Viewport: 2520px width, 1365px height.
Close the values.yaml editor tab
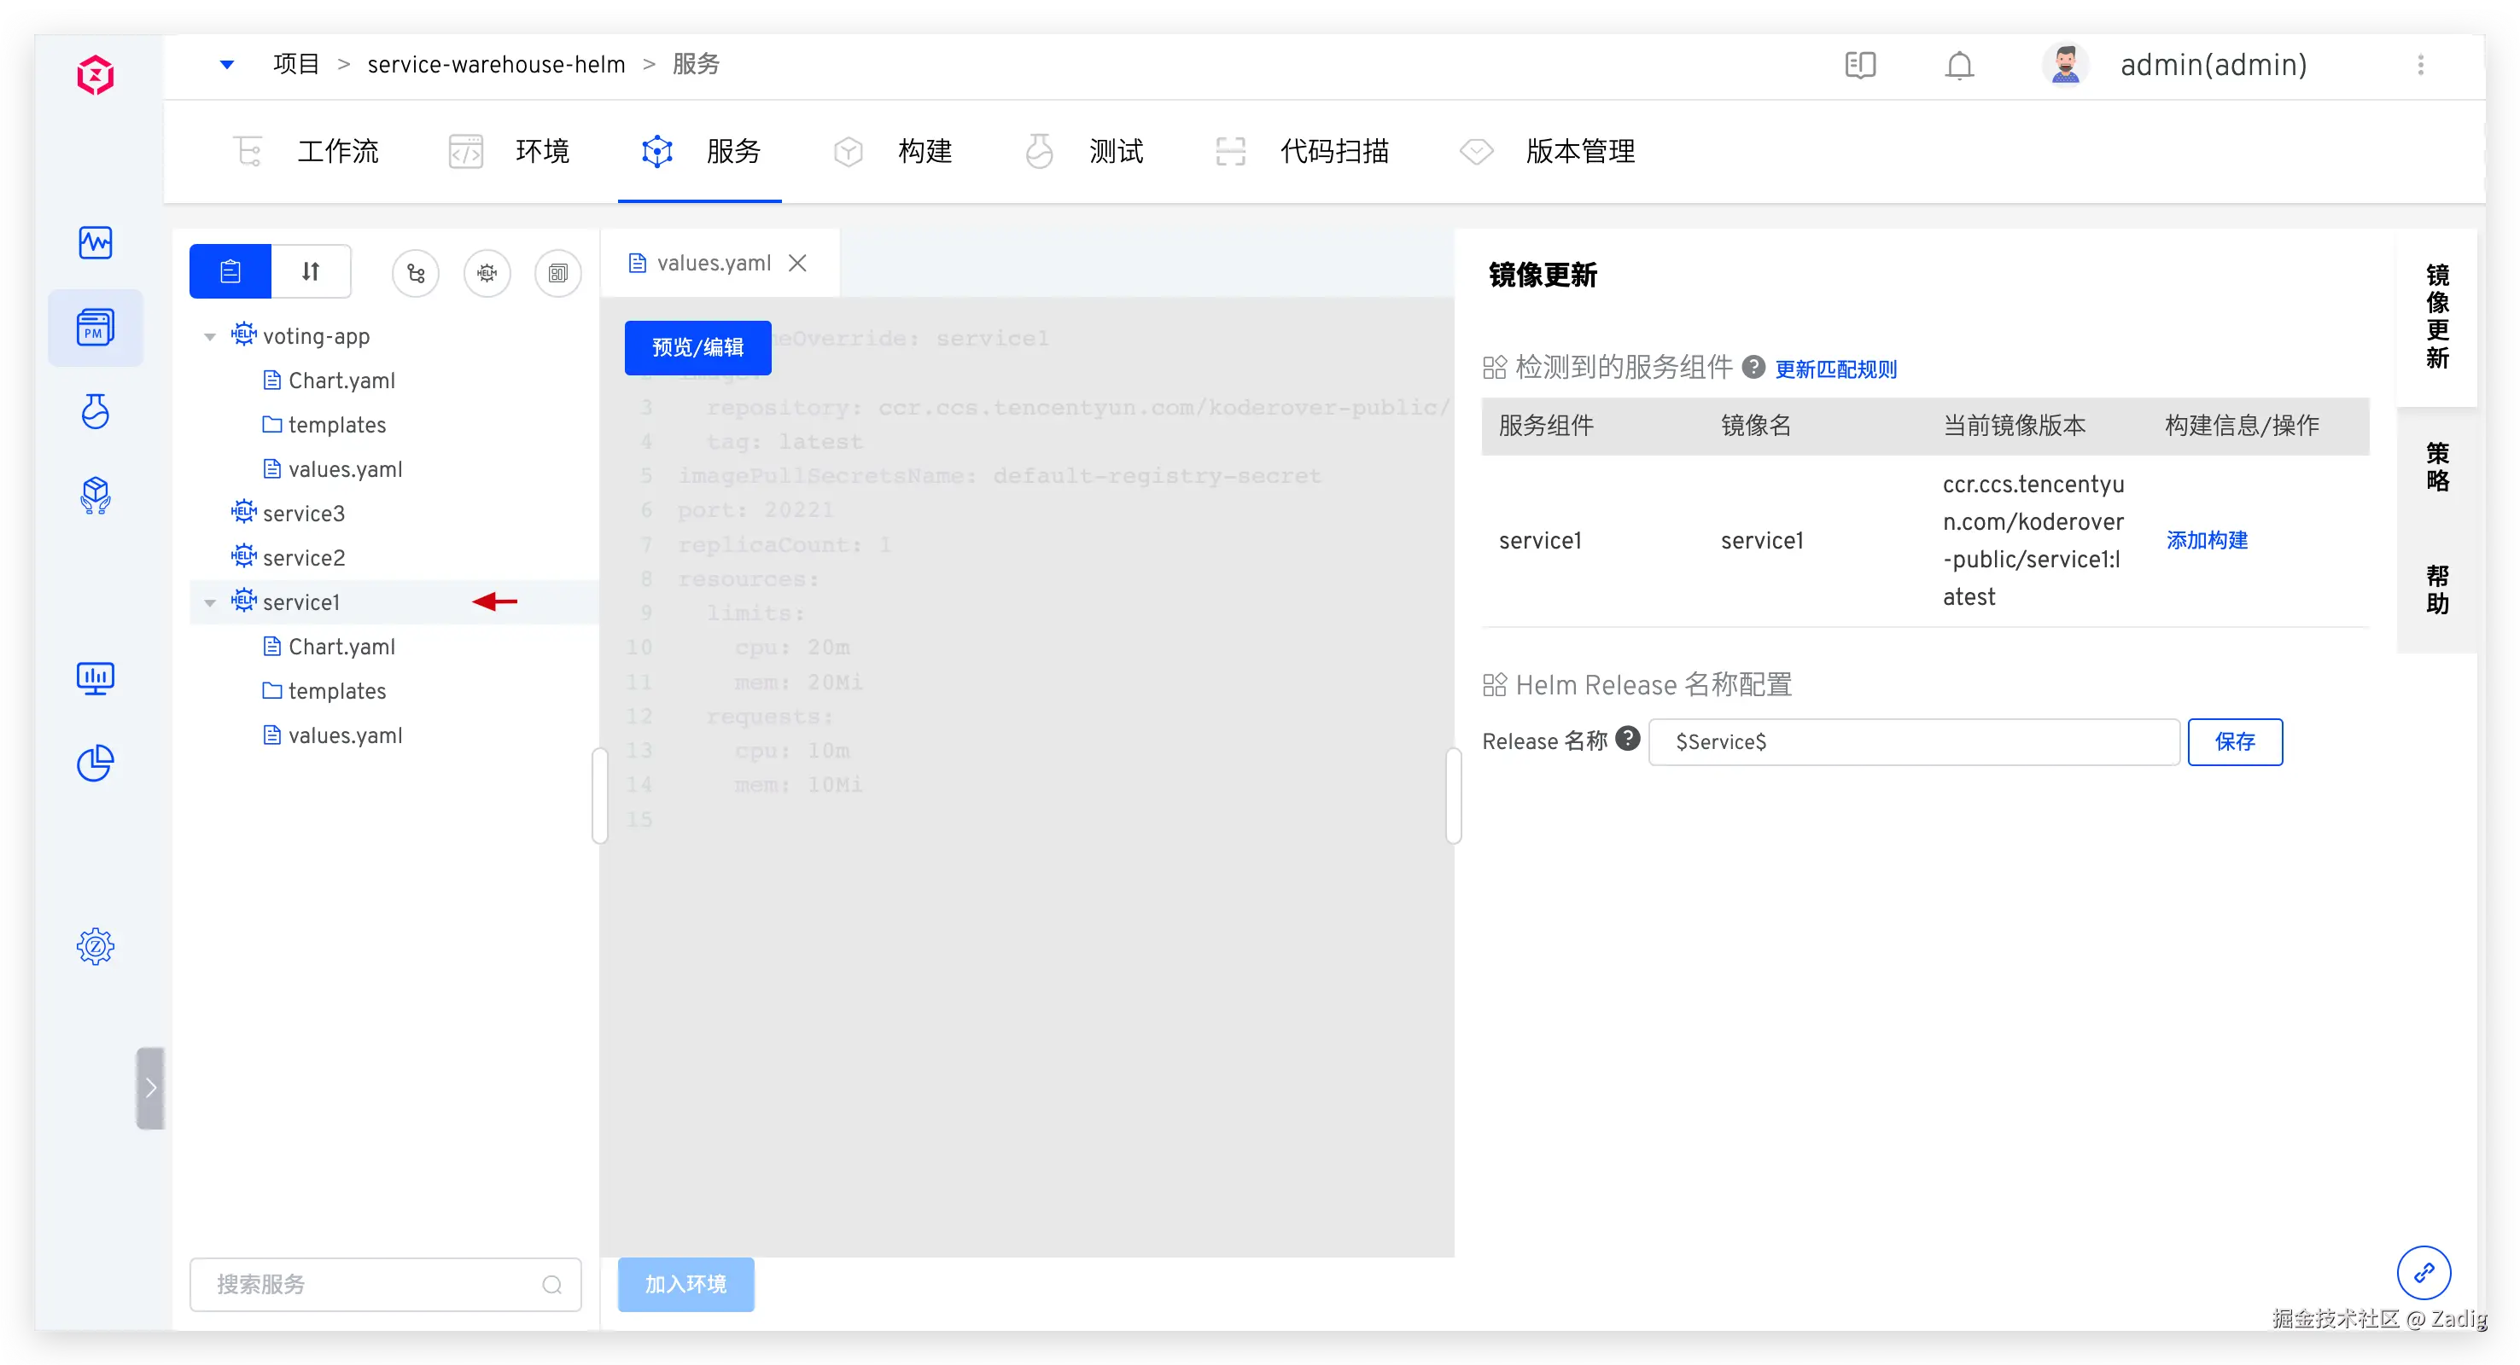[798, 263]
